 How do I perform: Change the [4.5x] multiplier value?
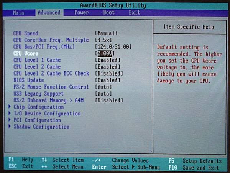click(x=103, y=40)
